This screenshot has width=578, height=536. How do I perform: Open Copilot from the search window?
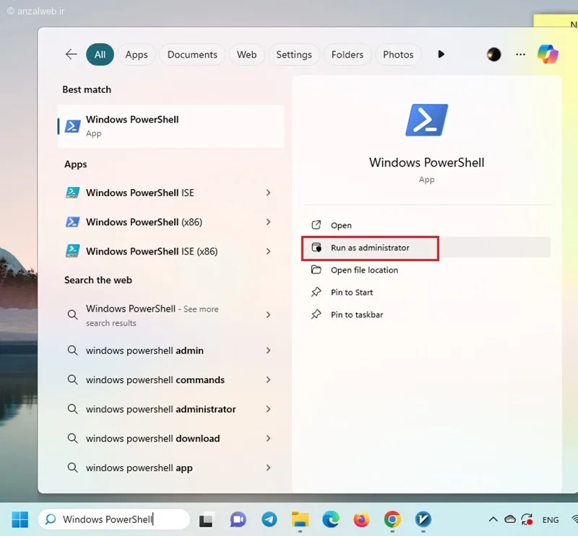pyautogui.click(x=548, y=54)
